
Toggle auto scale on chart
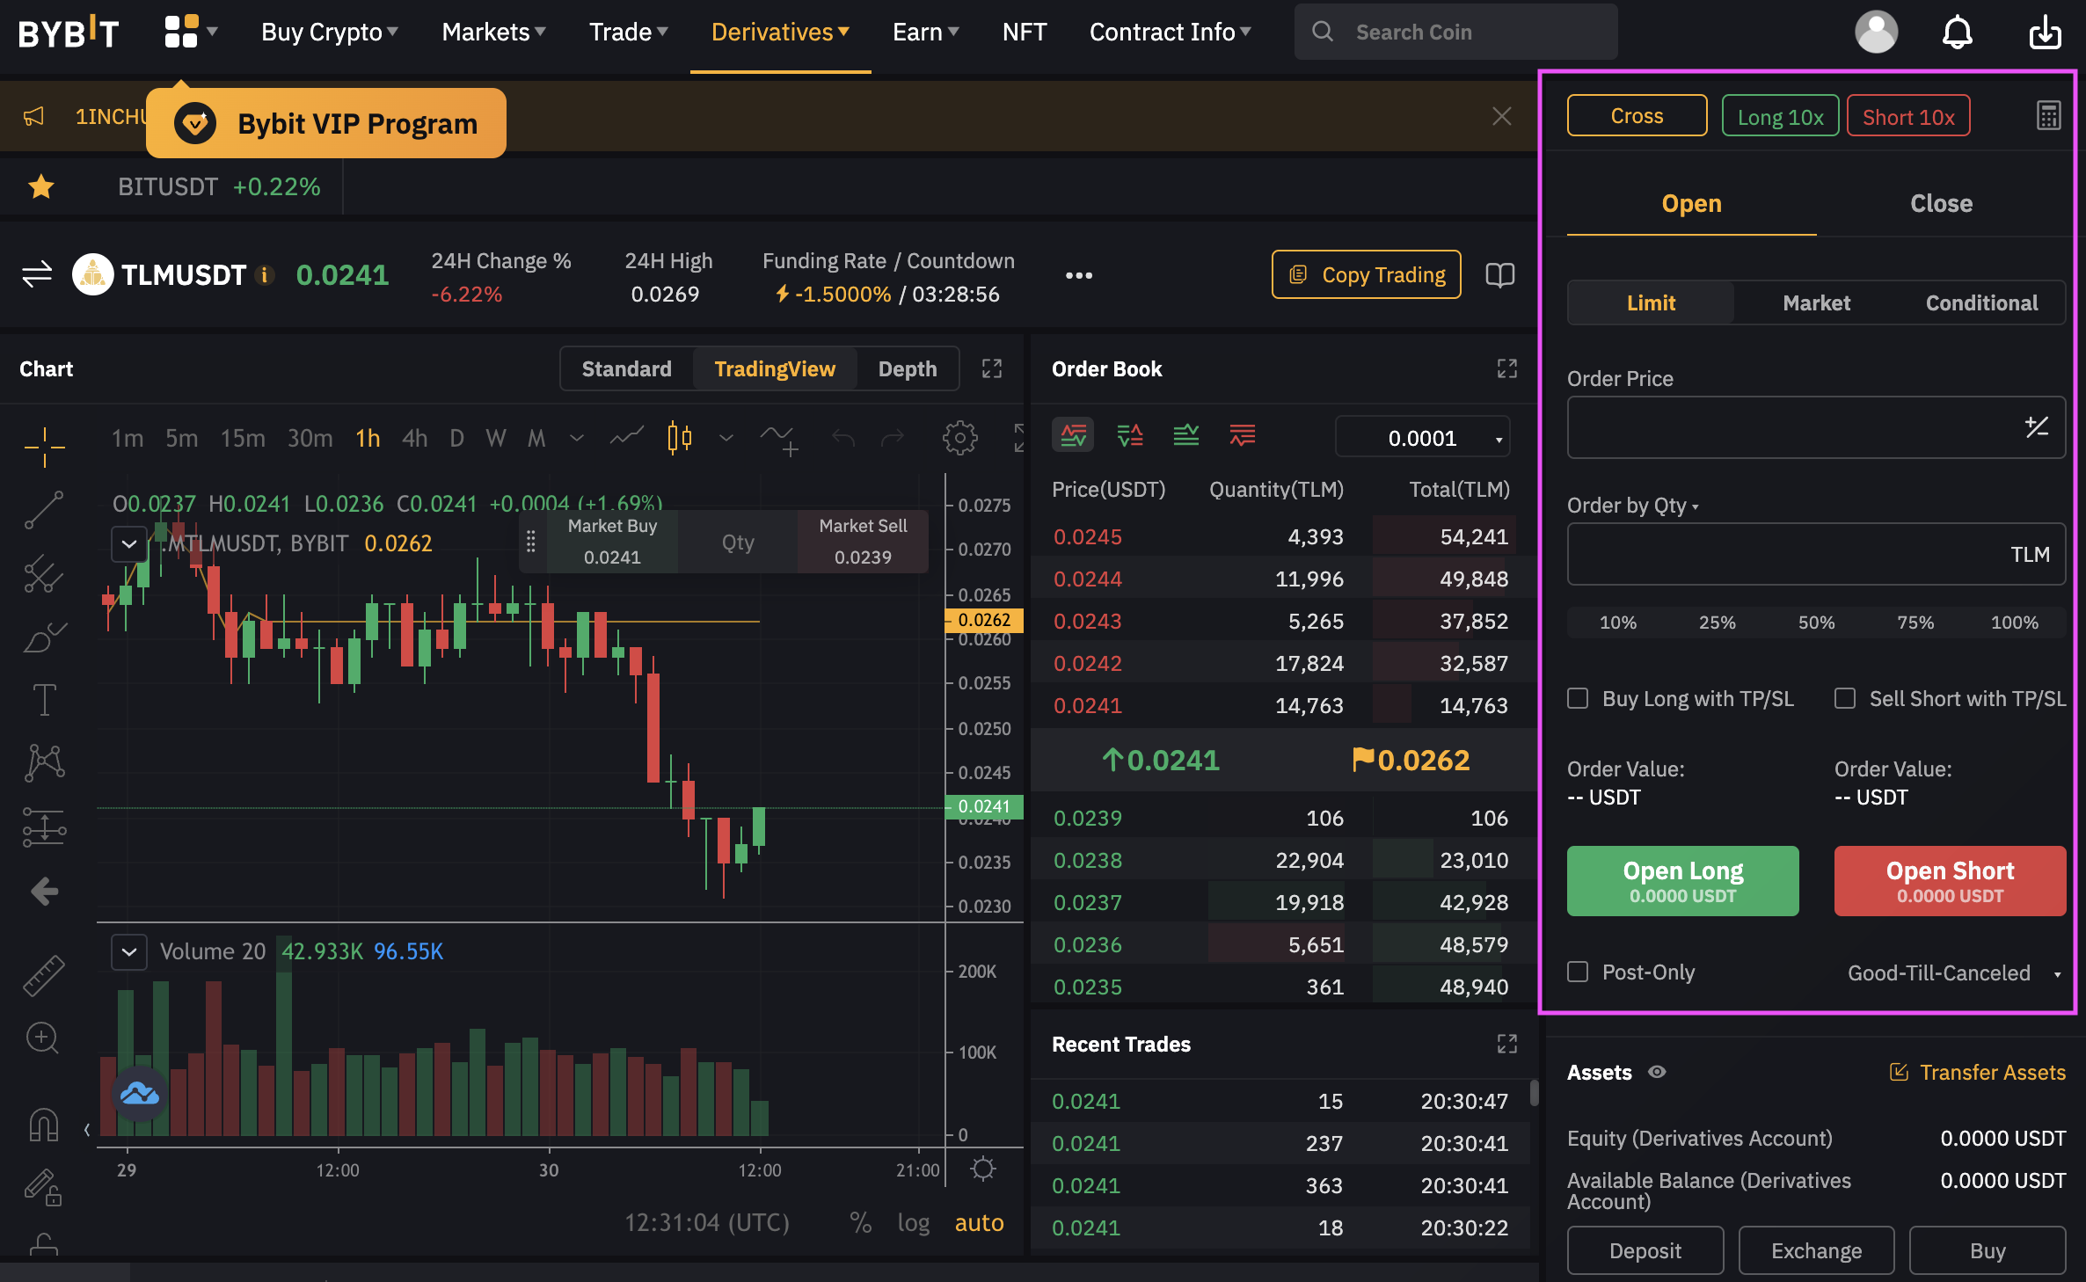979,1222
